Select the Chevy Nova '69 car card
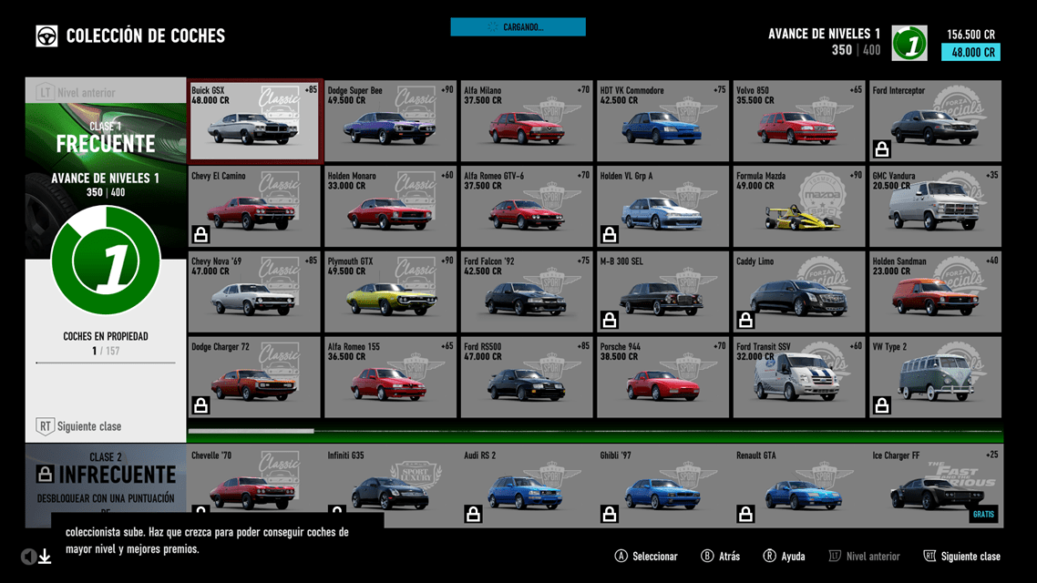 point(254,291)
